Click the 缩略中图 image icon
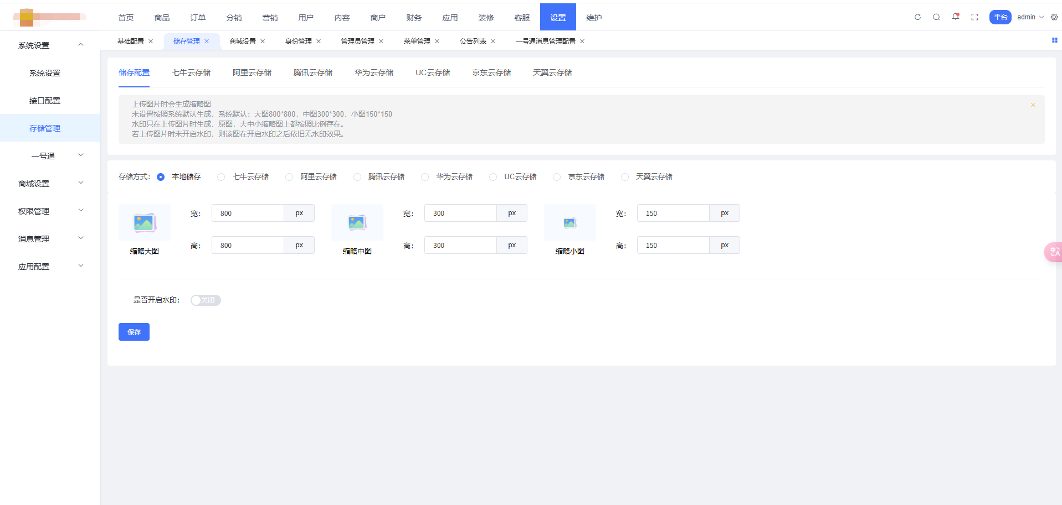 [357, 222]
